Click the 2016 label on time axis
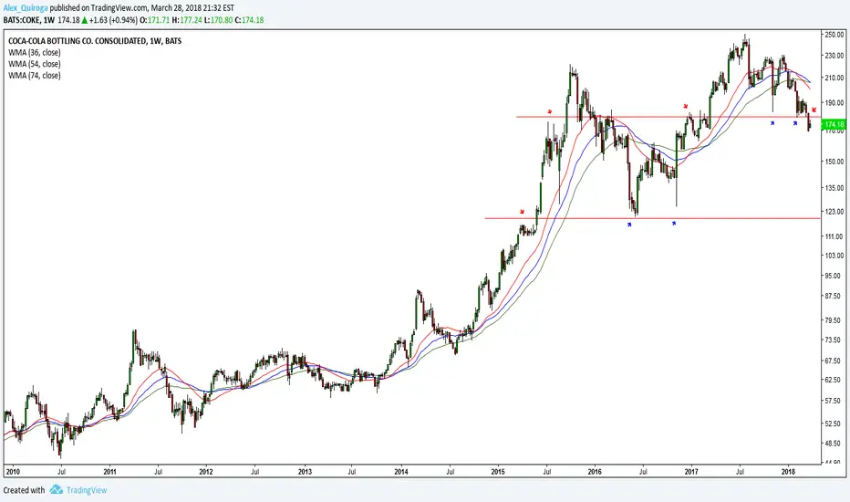This screenshot has height=502, width=850. click(595, 472)
